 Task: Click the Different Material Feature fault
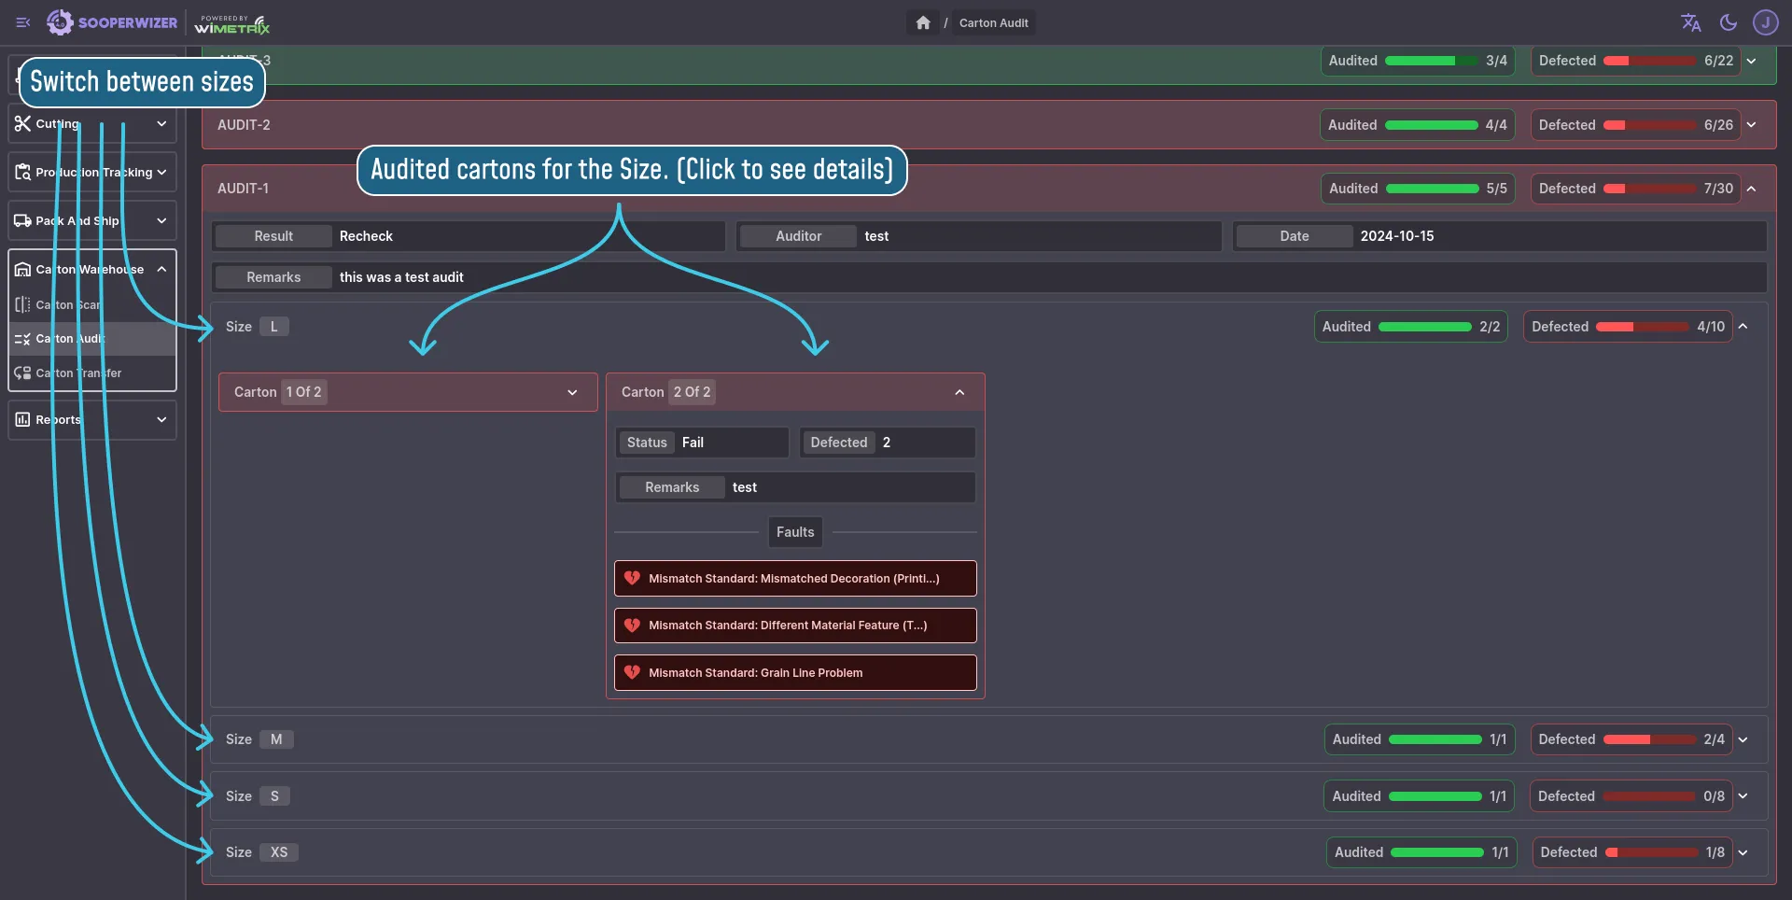pos(795,626)
